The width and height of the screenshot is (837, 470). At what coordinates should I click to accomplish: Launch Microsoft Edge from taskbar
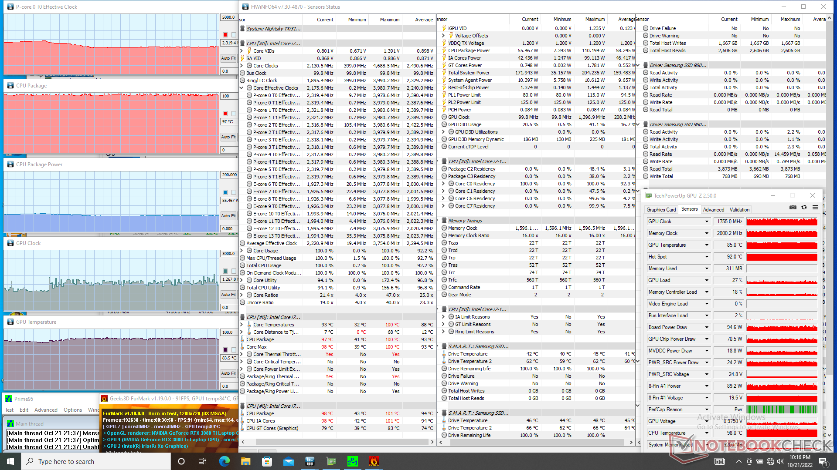[225, 461]
